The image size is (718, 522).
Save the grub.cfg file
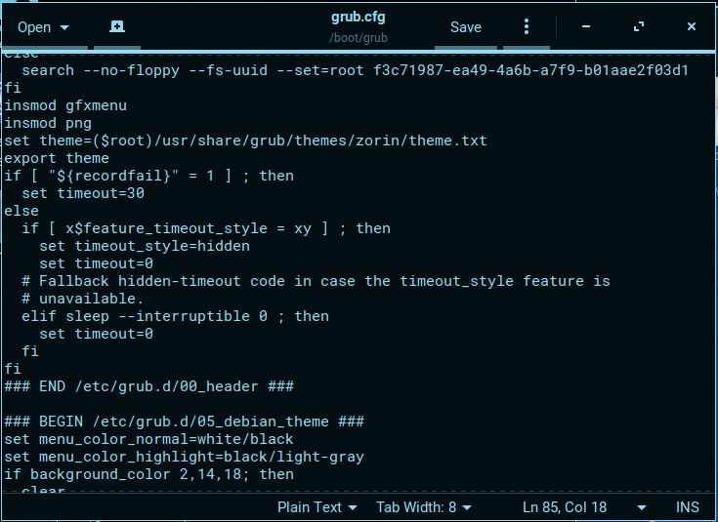pyautogui.click(x=465, y=27)
